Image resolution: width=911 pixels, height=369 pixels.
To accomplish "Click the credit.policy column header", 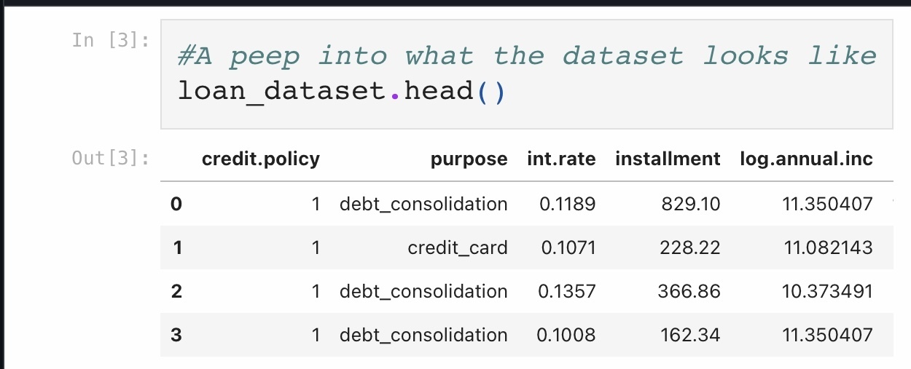I will [x=260, y=159].
